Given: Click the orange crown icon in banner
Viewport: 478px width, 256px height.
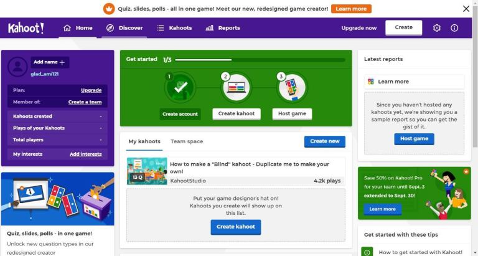Looking at the screenshot, I should [x=109, y=9].
